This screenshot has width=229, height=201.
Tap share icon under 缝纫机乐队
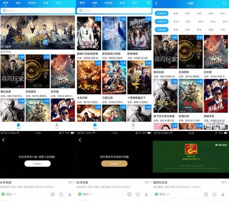(214, 194)
